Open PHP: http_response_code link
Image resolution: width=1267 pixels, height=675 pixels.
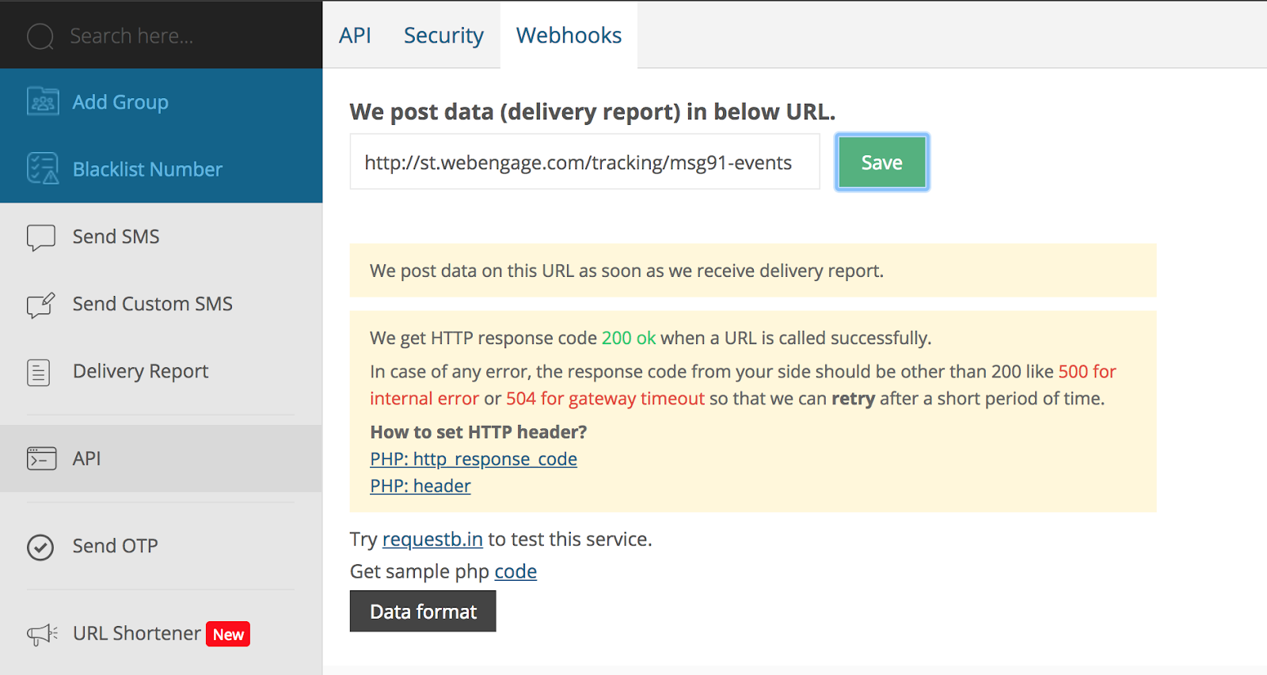474,459
